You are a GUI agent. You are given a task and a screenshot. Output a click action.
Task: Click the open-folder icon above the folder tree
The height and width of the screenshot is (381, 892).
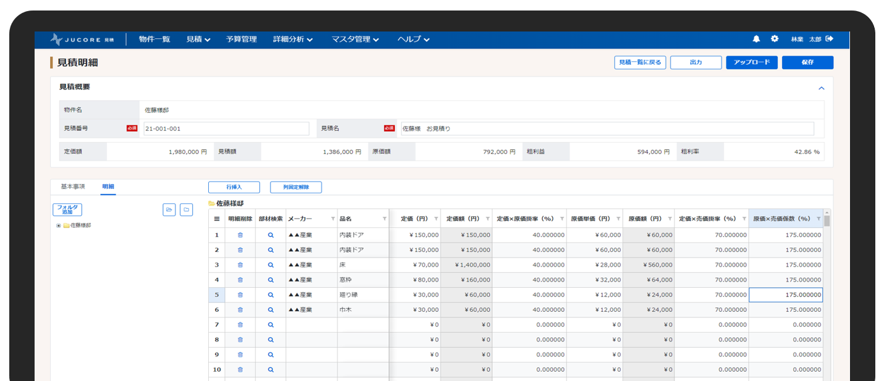click(169, 209)
